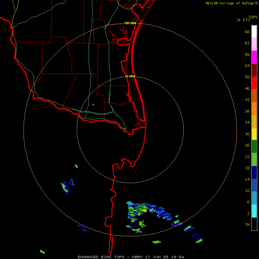Click the gold 34 kft legend swatch

254,122
